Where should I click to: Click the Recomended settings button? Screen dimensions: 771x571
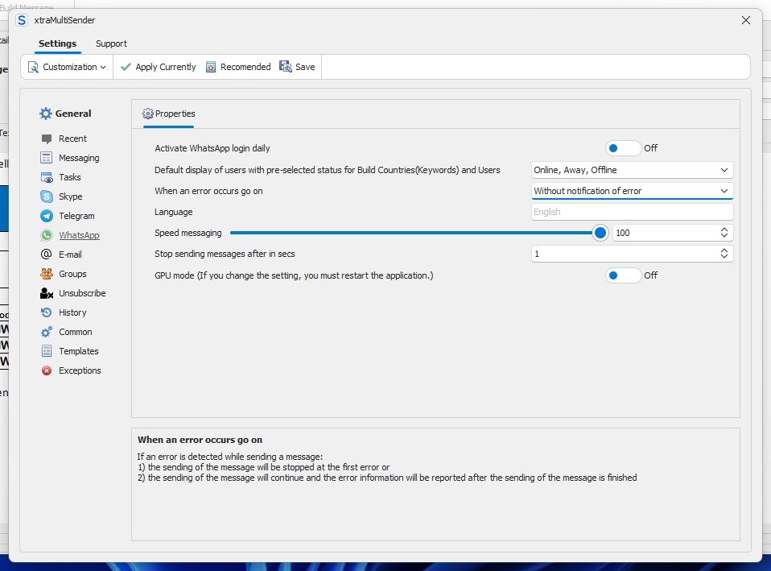tap(238, 67)
